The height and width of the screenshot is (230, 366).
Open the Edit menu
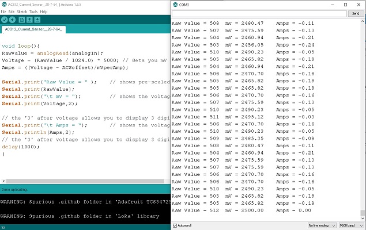point(12,11)
